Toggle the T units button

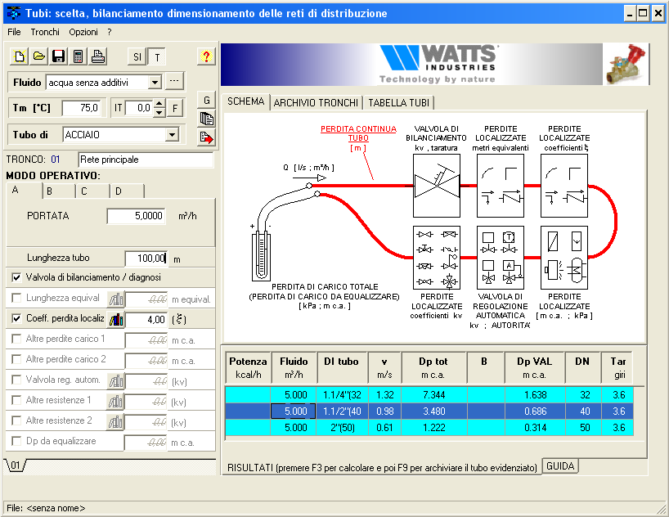point(157,56)
